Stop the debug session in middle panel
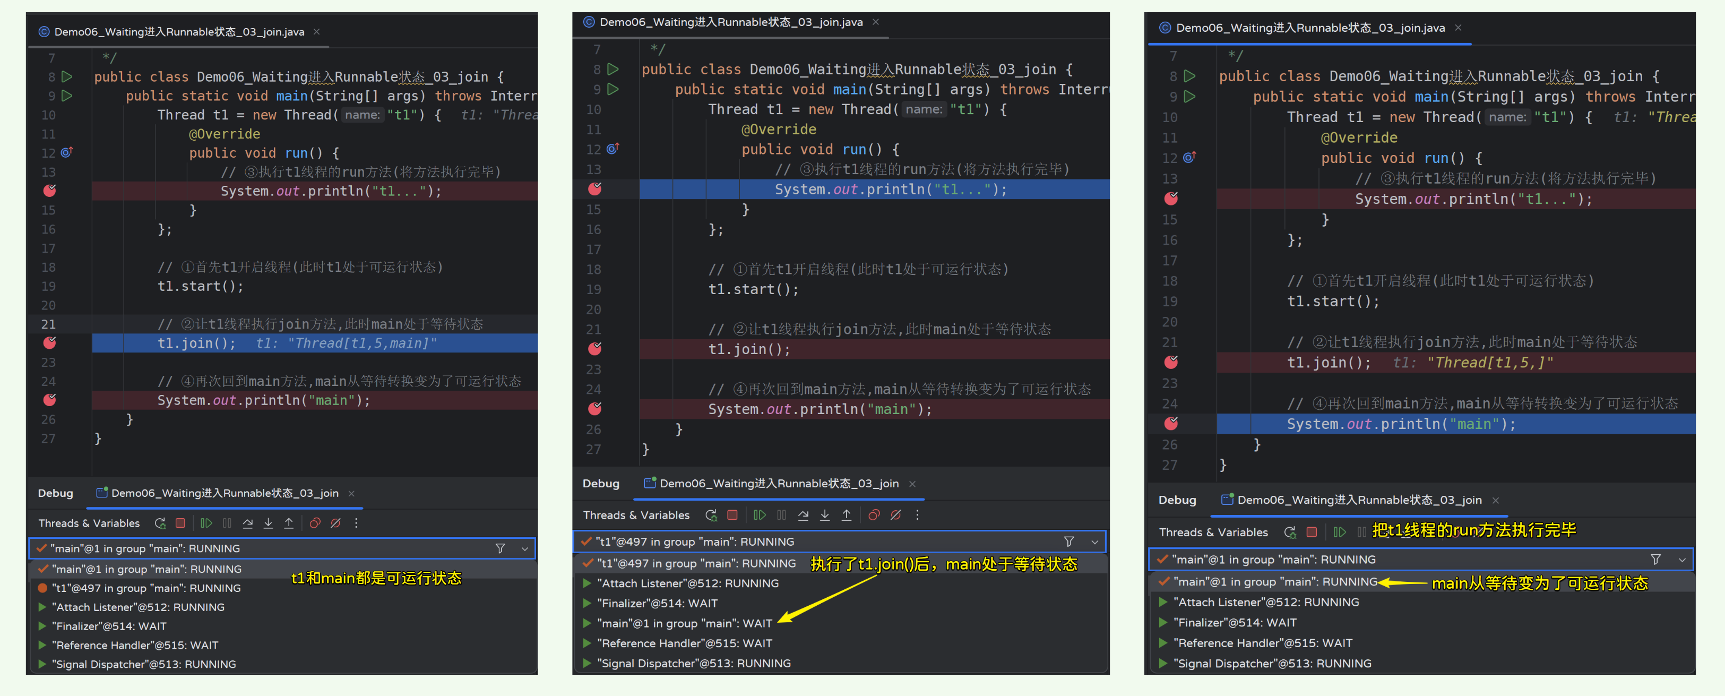The image size is (1725, 696). [x=732, y=515]
